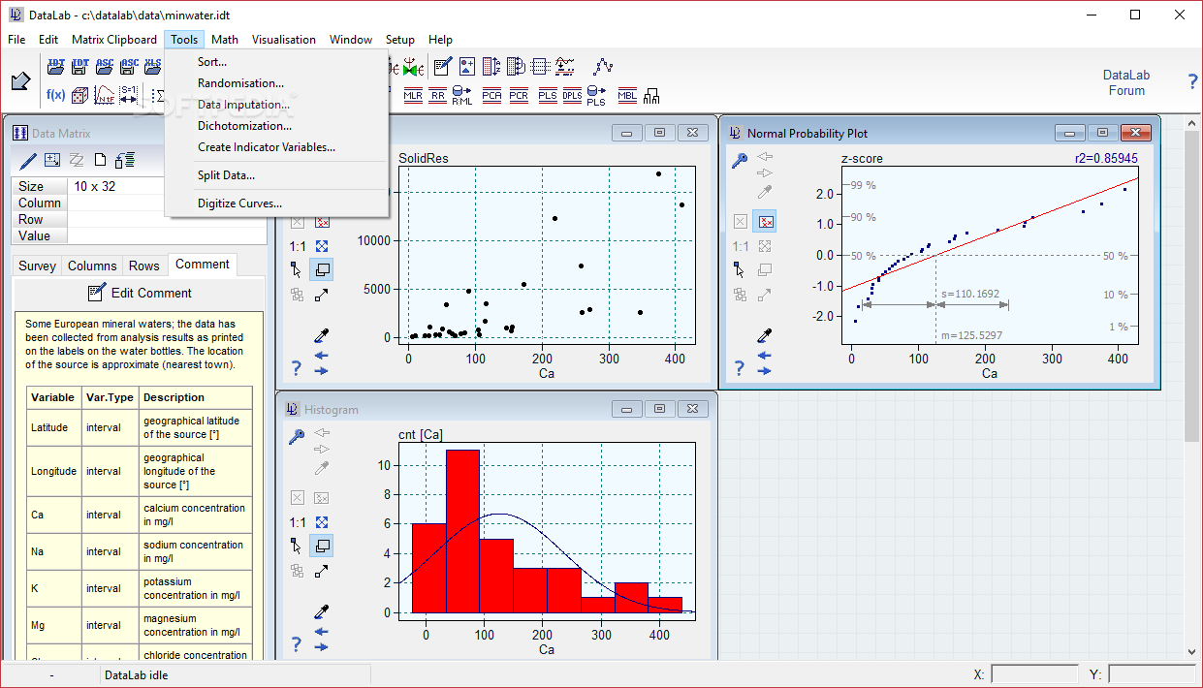Click the PCR toolbar icon
The image size is (1203, 688).
[519, 95]
